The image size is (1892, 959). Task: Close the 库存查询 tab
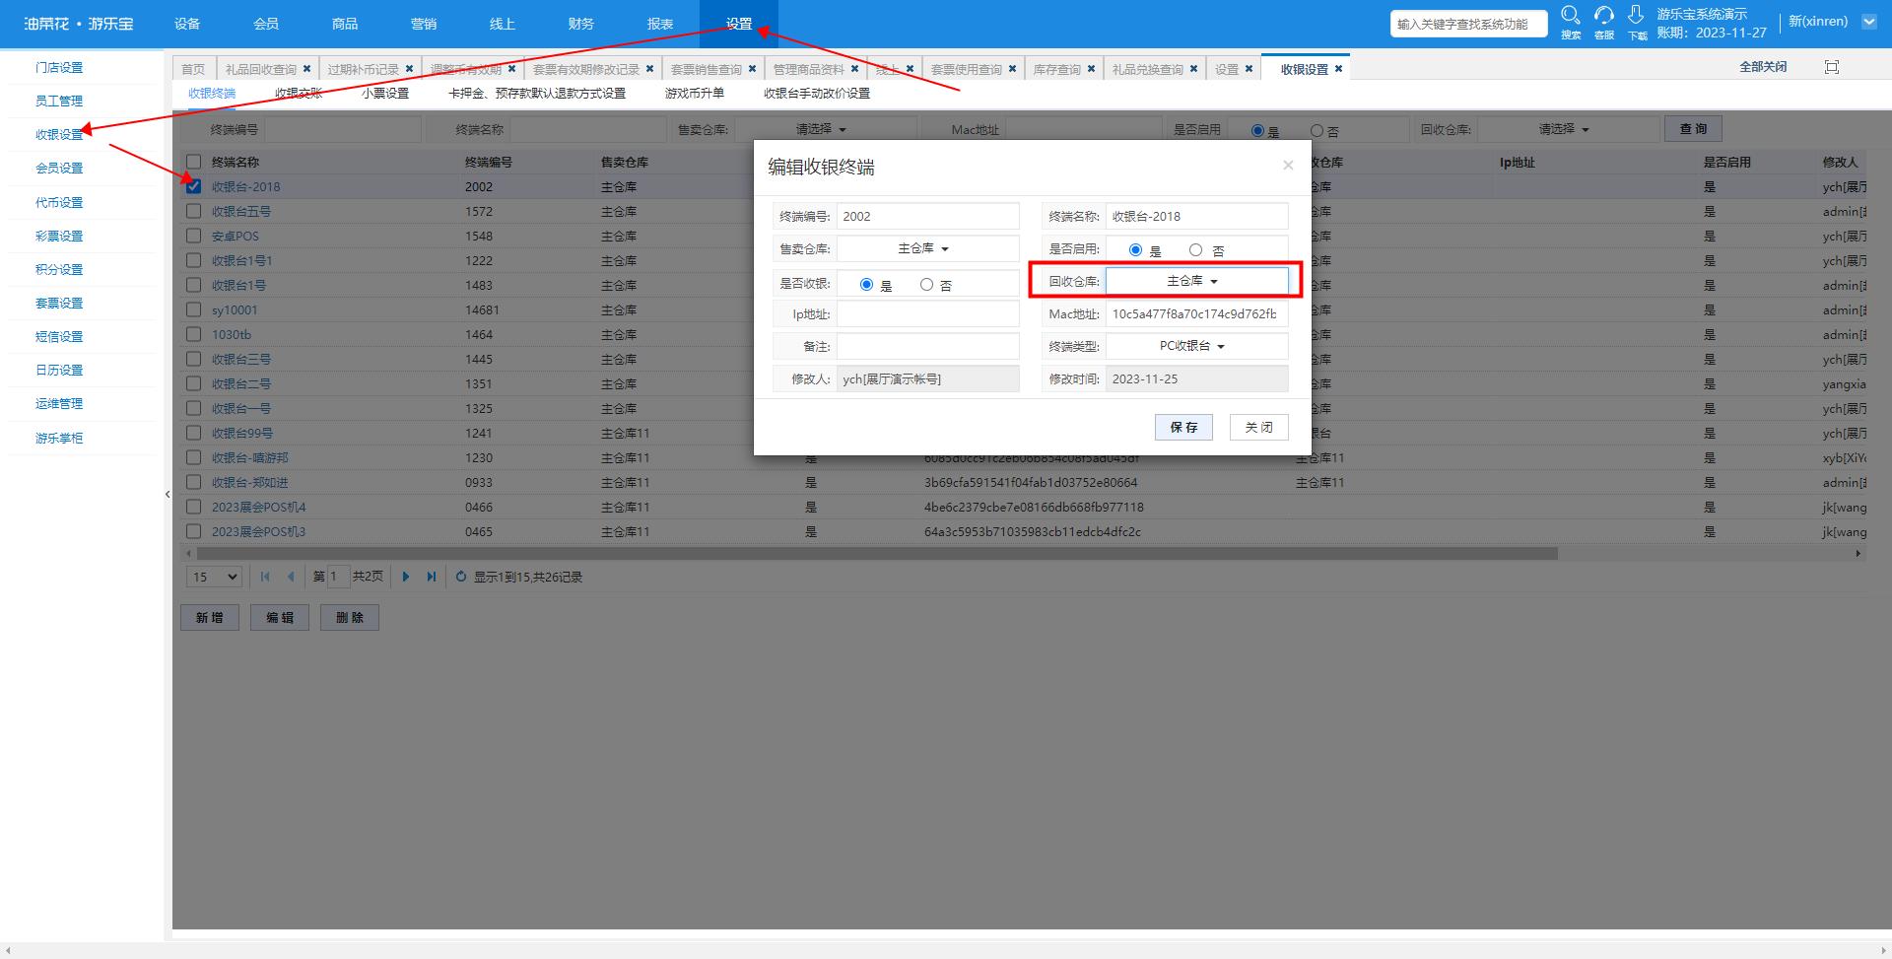(1091, 69)
